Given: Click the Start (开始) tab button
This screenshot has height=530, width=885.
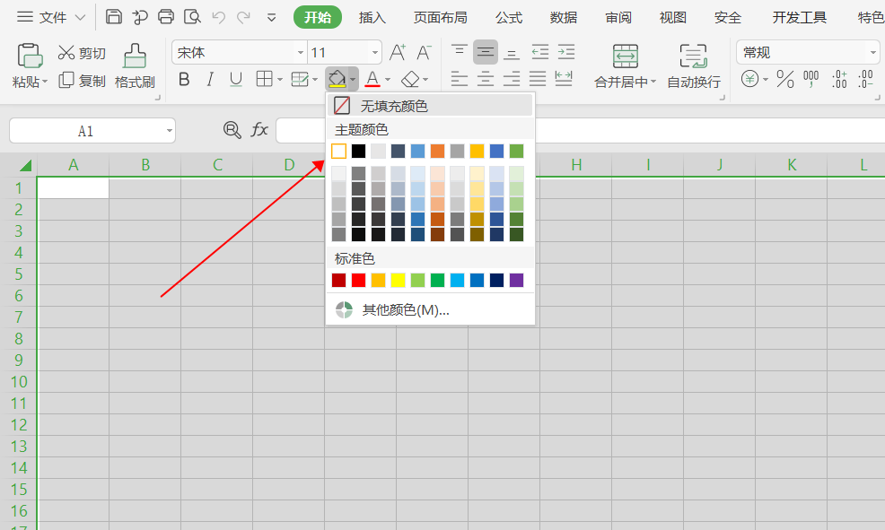Looking at the screenshot, I should click(318, 17).
